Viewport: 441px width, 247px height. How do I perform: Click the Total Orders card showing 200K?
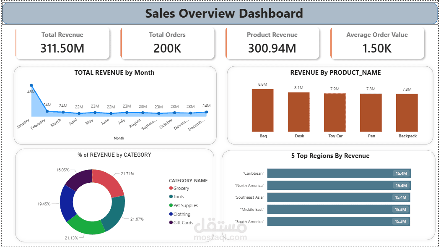click(x=167, y=42)
